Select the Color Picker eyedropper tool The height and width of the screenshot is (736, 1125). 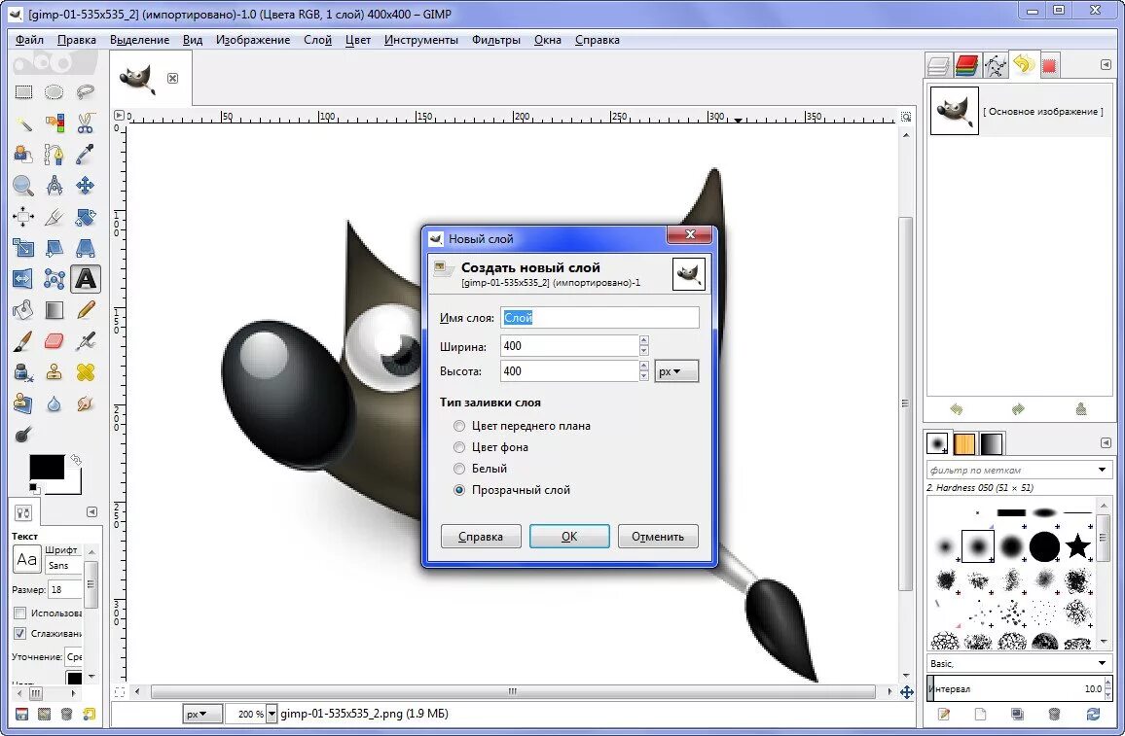pyautogui.click(x=86, y=154)
